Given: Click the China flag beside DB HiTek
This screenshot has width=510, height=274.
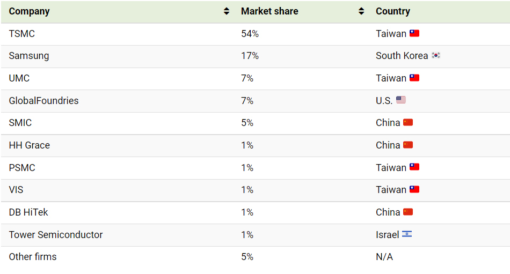Looking at the screenshot, I should point(408,212).
